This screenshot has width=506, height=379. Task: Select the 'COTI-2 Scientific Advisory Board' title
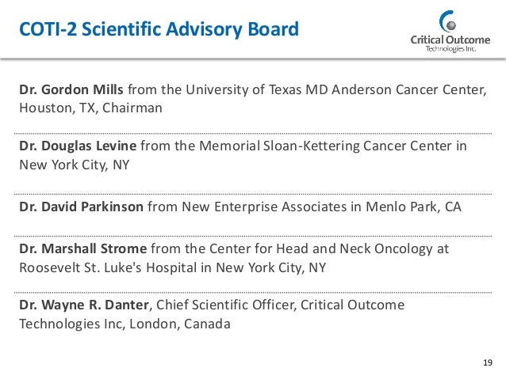point(159,31)
